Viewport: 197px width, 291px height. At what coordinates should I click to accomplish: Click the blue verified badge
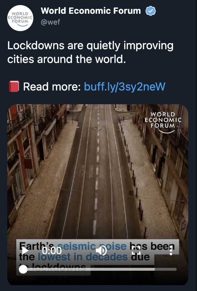pyautogui.click(x=150, y=11)
